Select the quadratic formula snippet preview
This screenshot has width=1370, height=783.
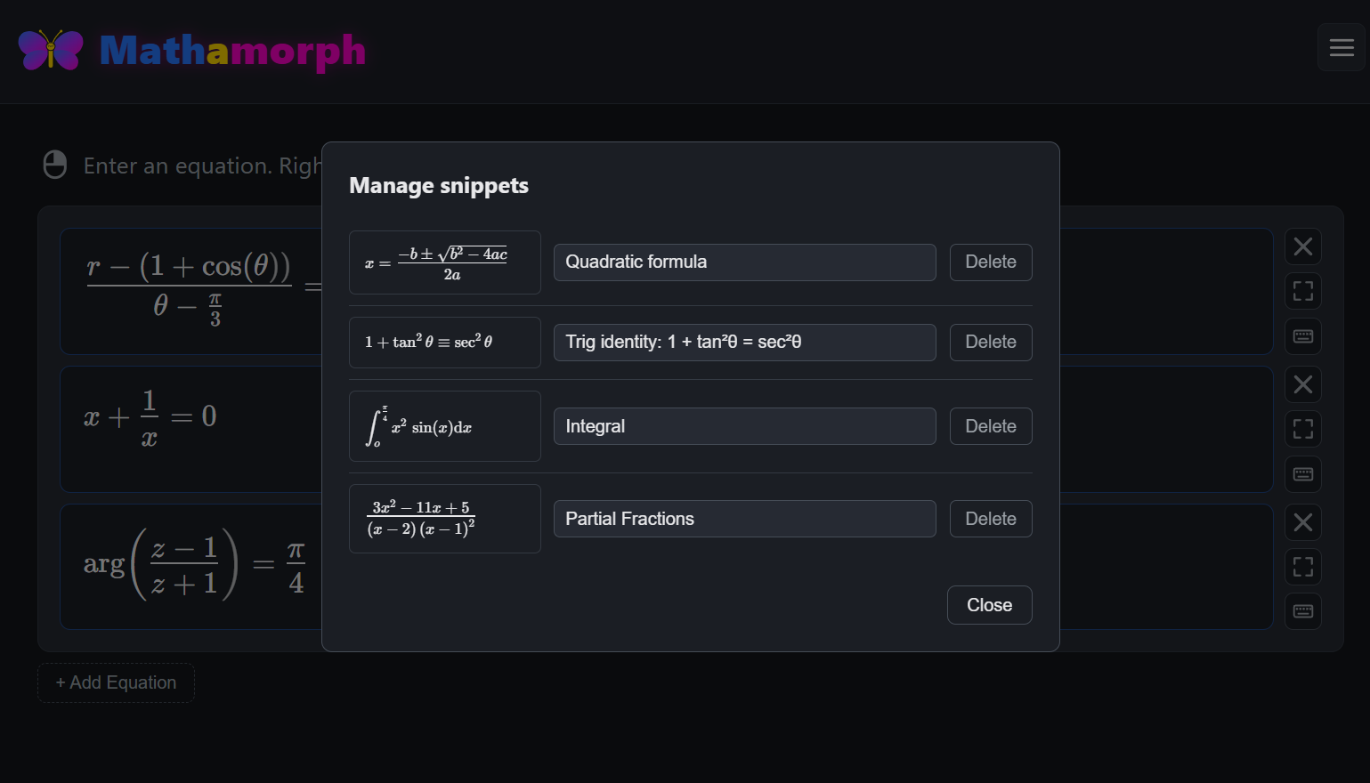[x=445, y=262]
